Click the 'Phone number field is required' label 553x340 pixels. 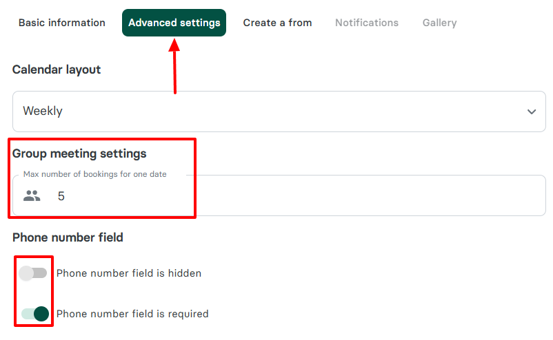[132, 314]
